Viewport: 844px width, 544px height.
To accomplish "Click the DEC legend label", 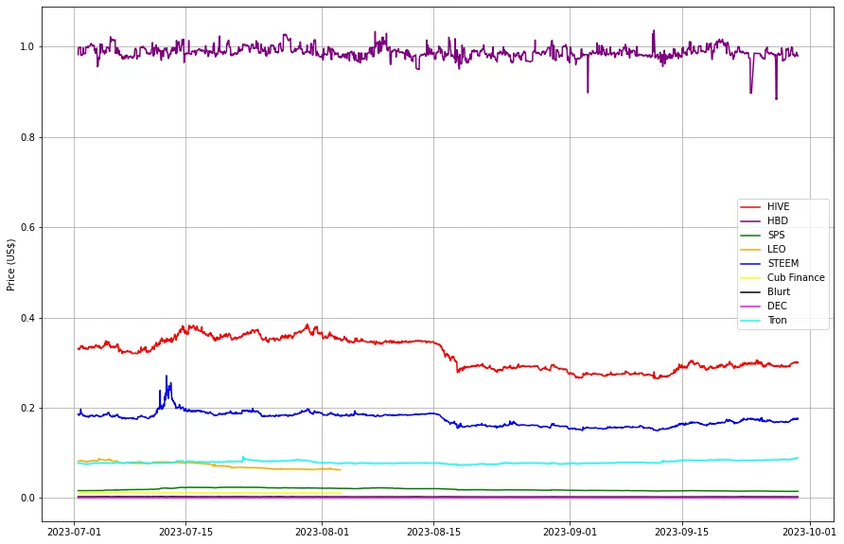I will pyautogui.click(x=777, y=306).
